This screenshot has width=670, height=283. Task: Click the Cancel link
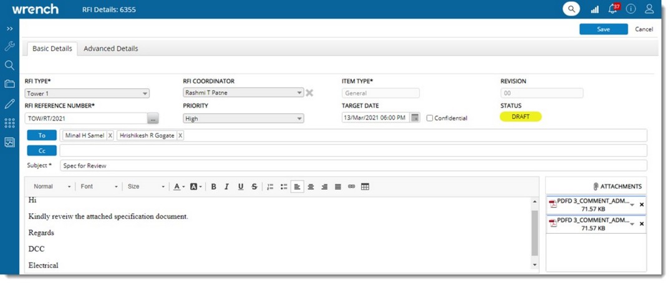(x=644, y=29)
